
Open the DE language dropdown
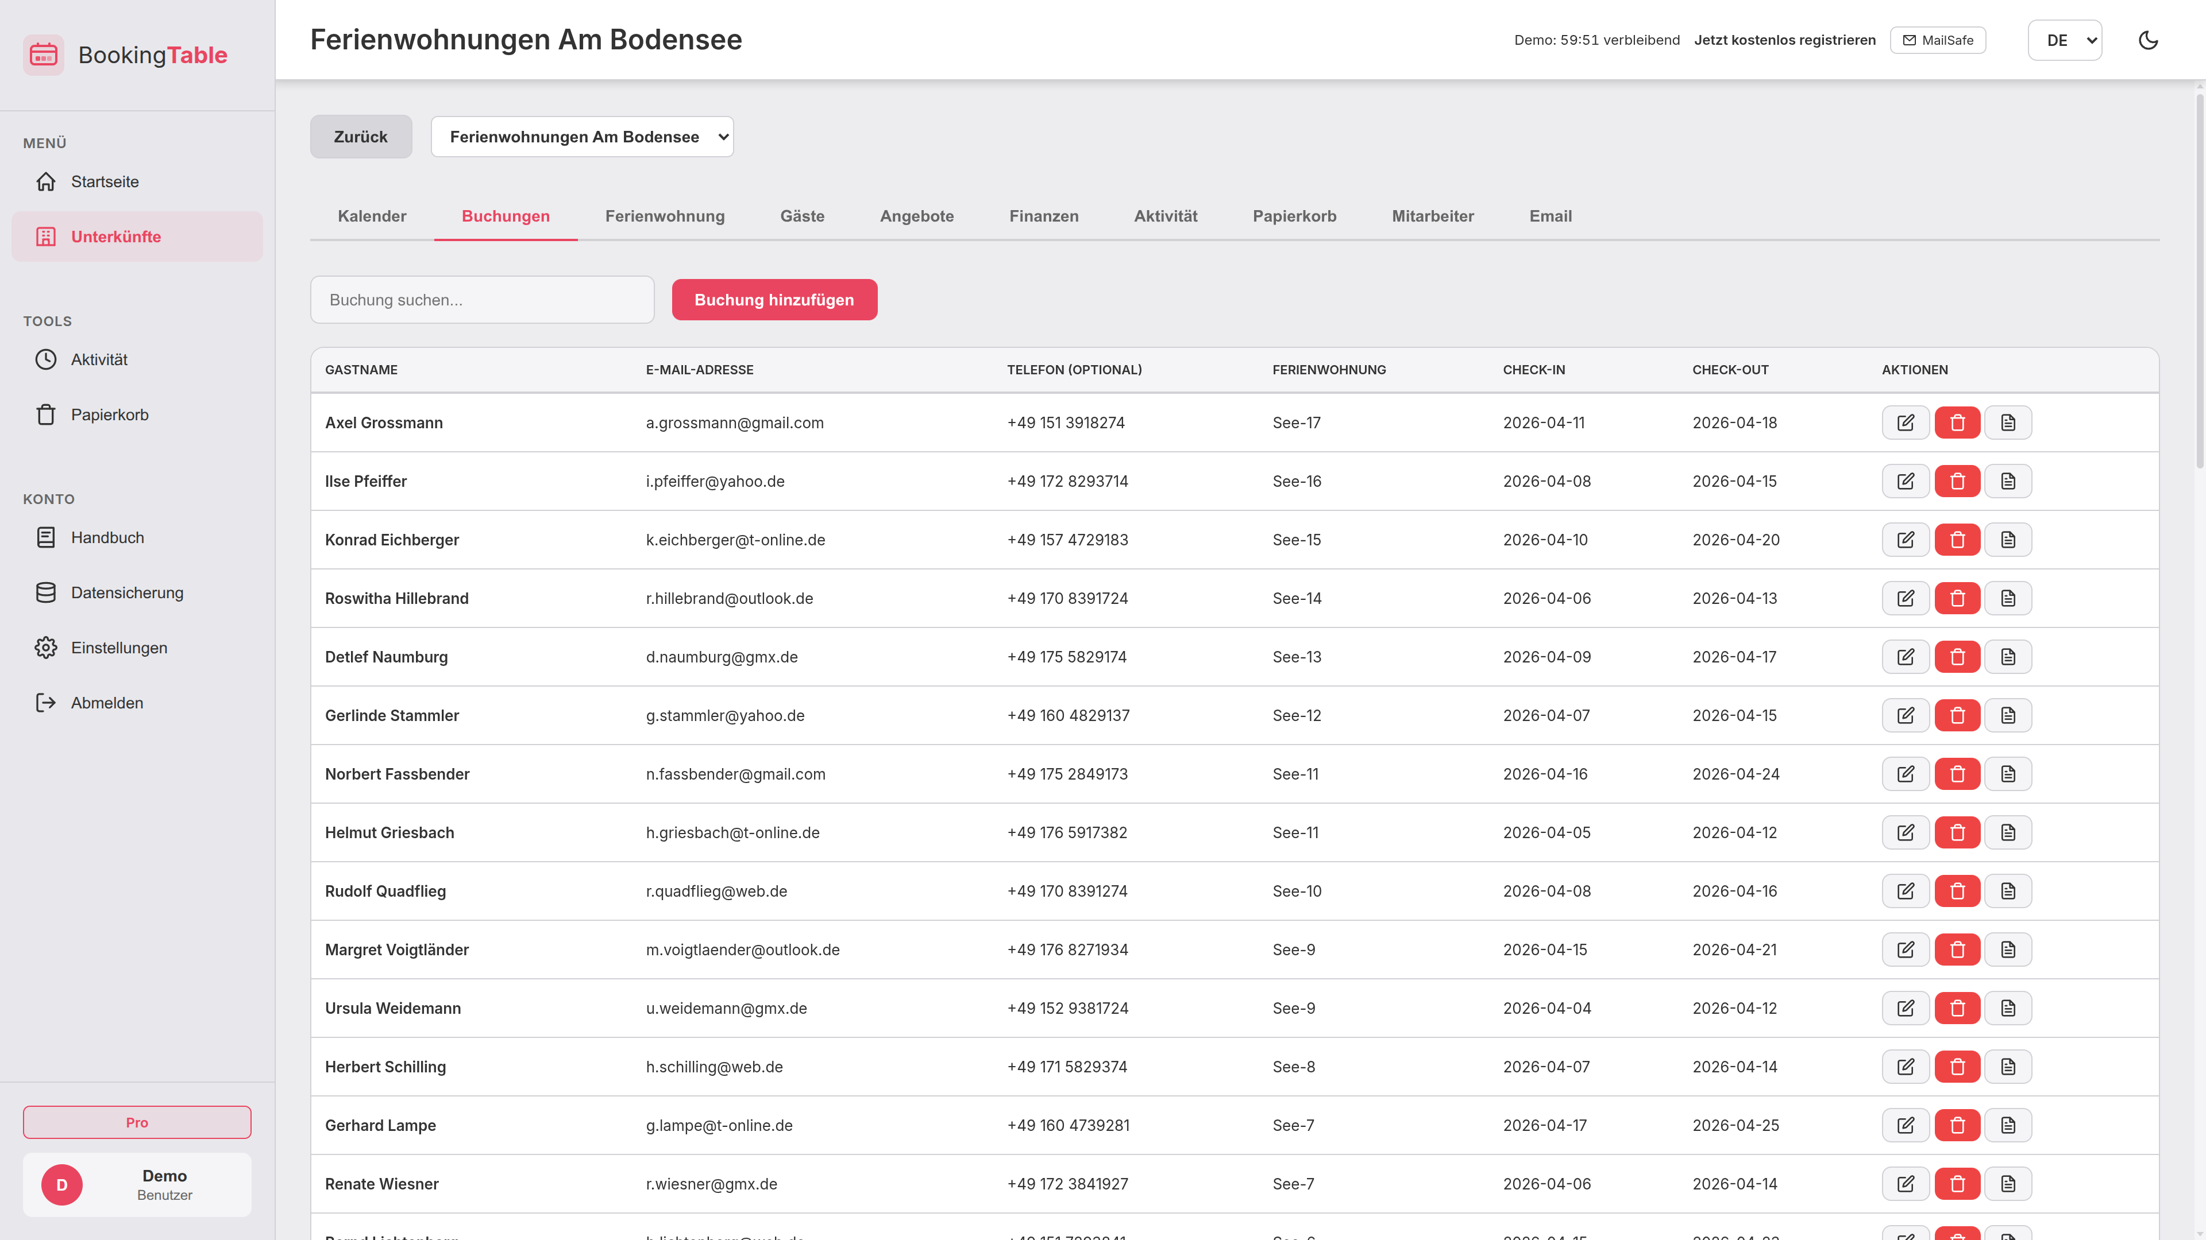(2065, 40)
